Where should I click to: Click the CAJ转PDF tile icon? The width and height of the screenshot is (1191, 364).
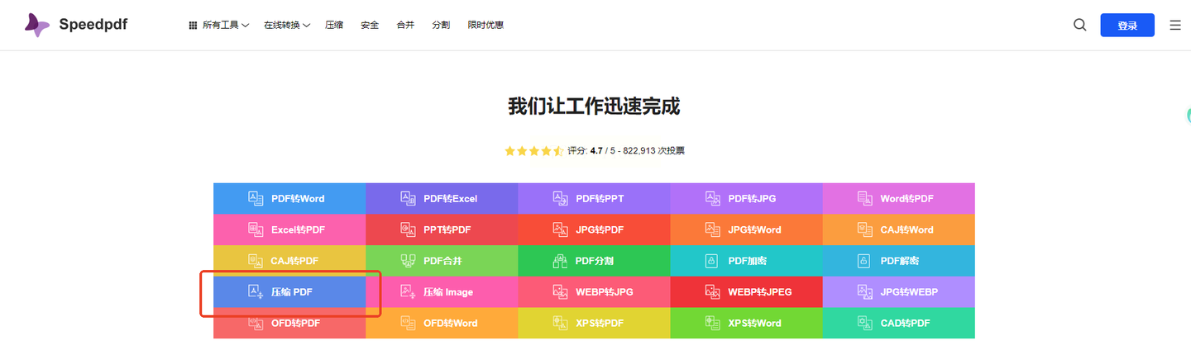click(256, 261)
